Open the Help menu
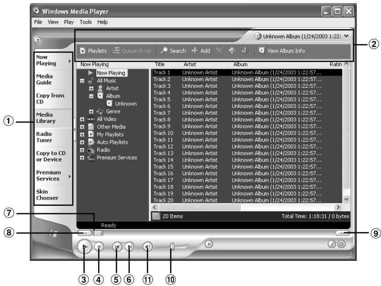381x286 pixels. click(102, 22)
